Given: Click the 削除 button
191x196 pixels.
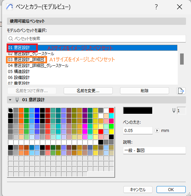Looking at the screenshot, I should click(x=145, y=91).
